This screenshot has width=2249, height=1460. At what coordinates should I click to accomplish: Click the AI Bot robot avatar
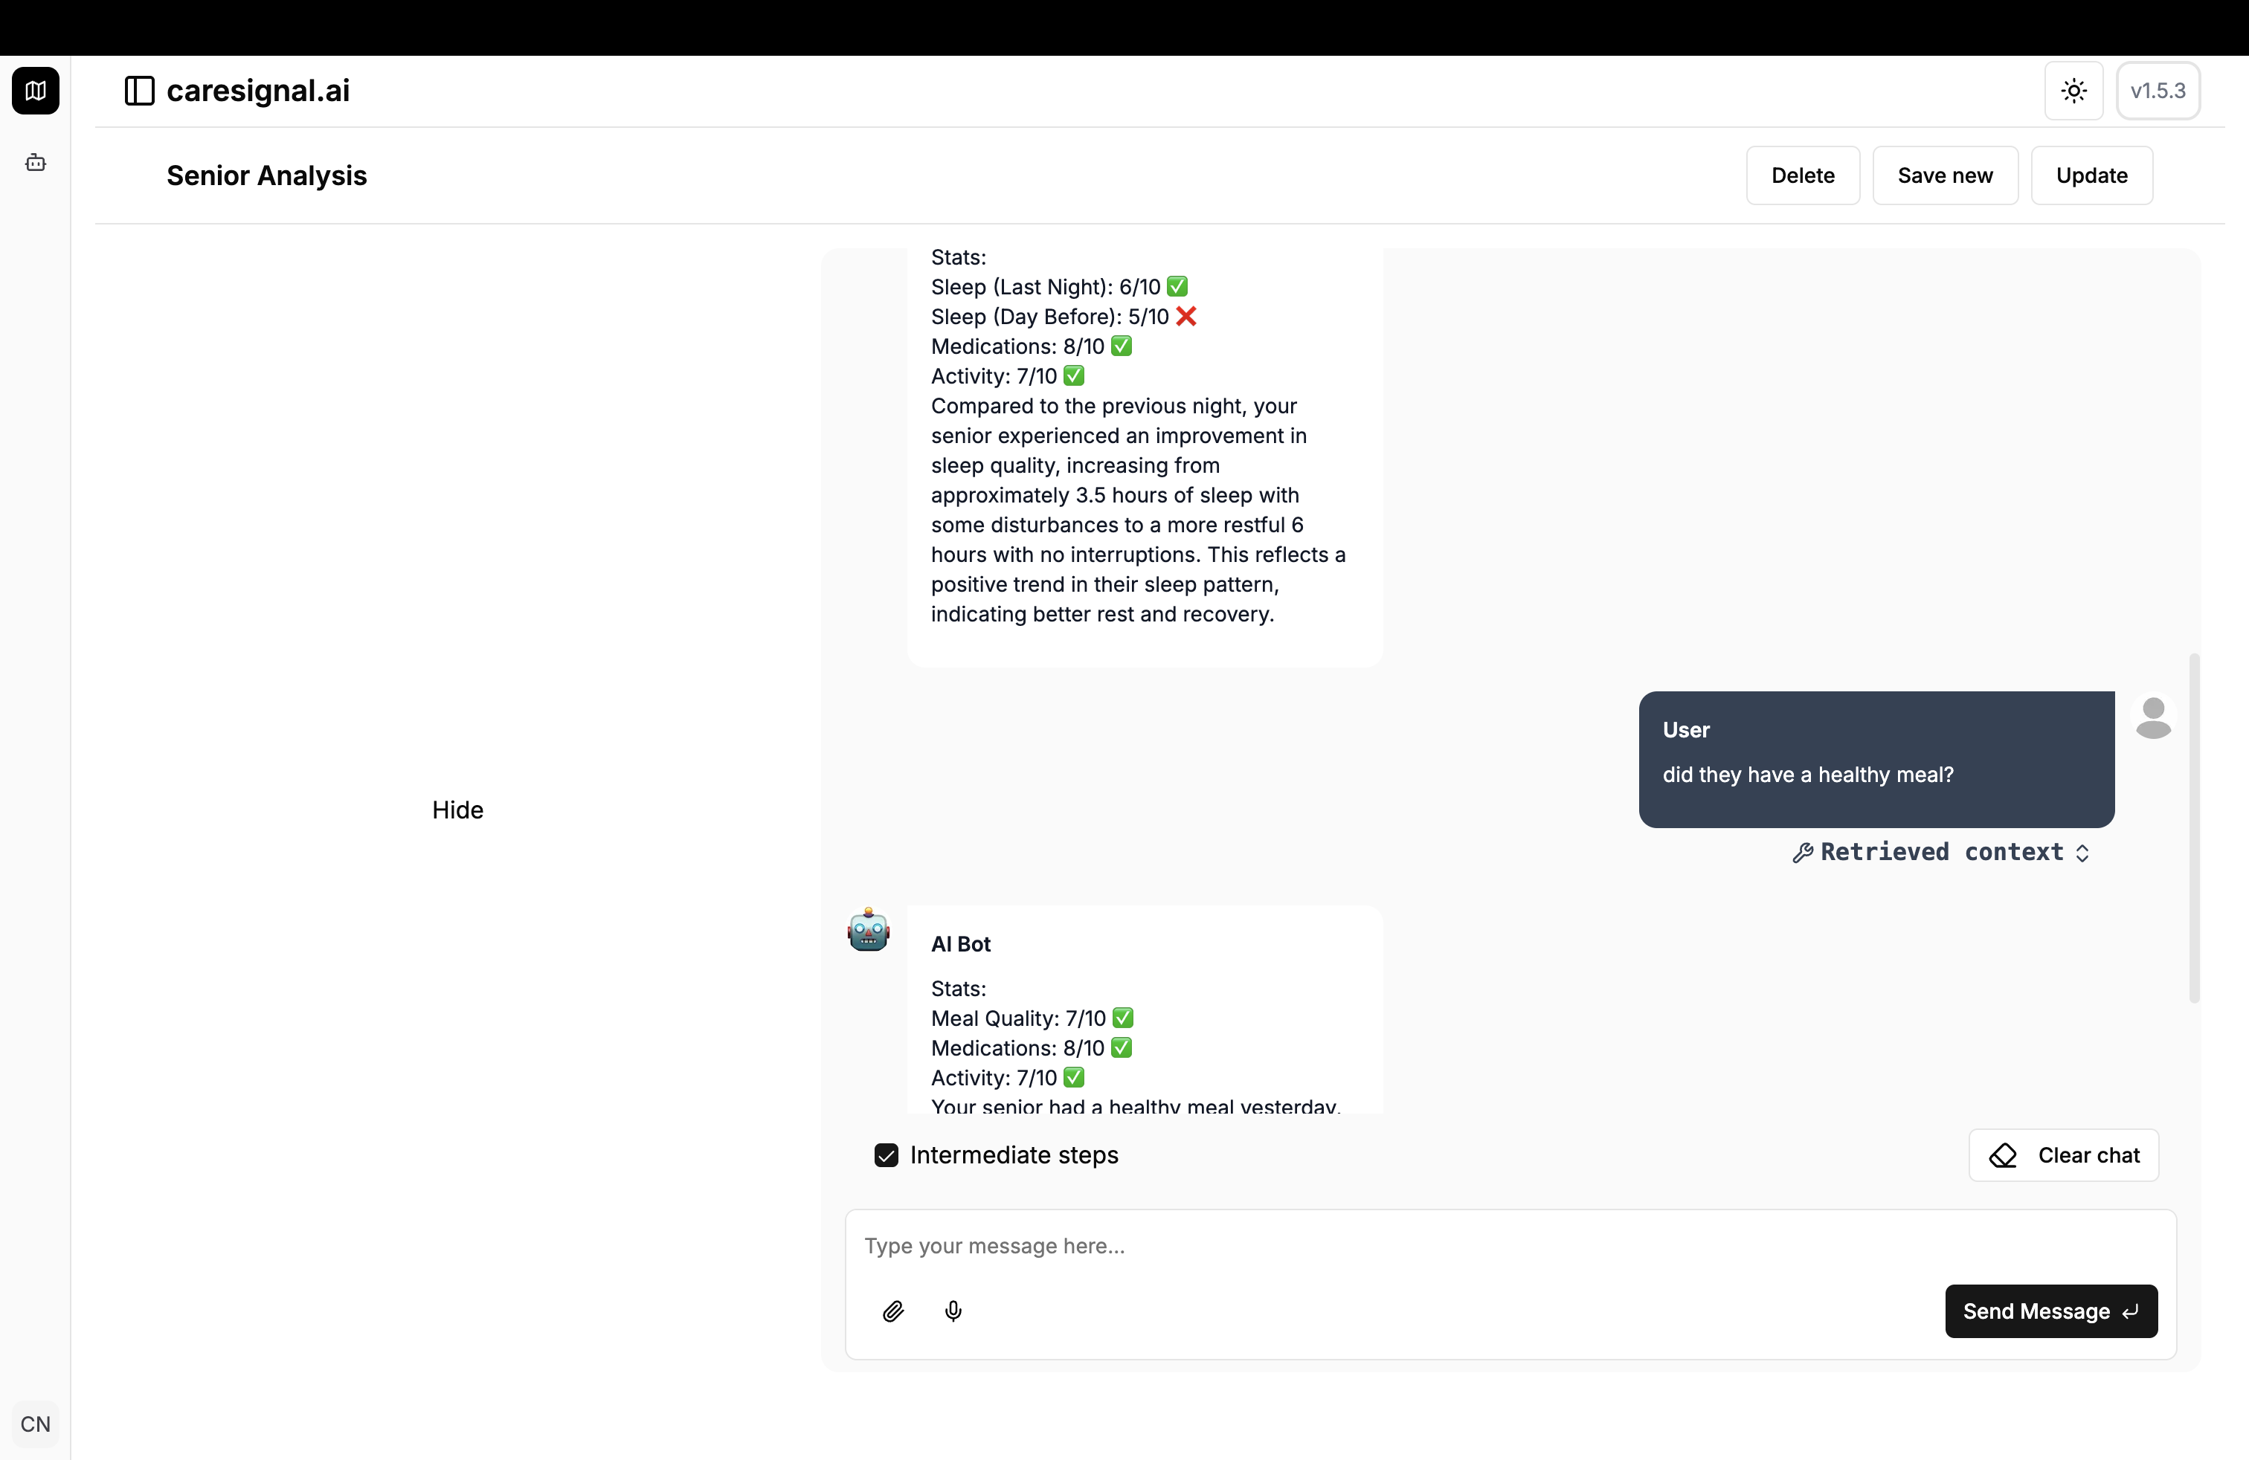point(869,931)
